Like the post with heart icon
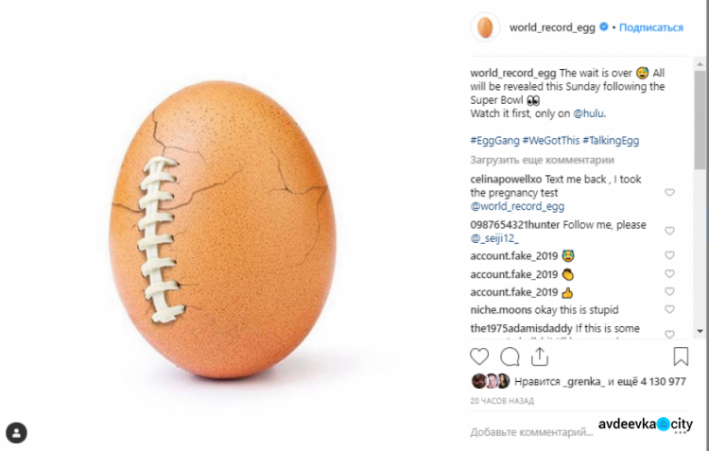 480,356
